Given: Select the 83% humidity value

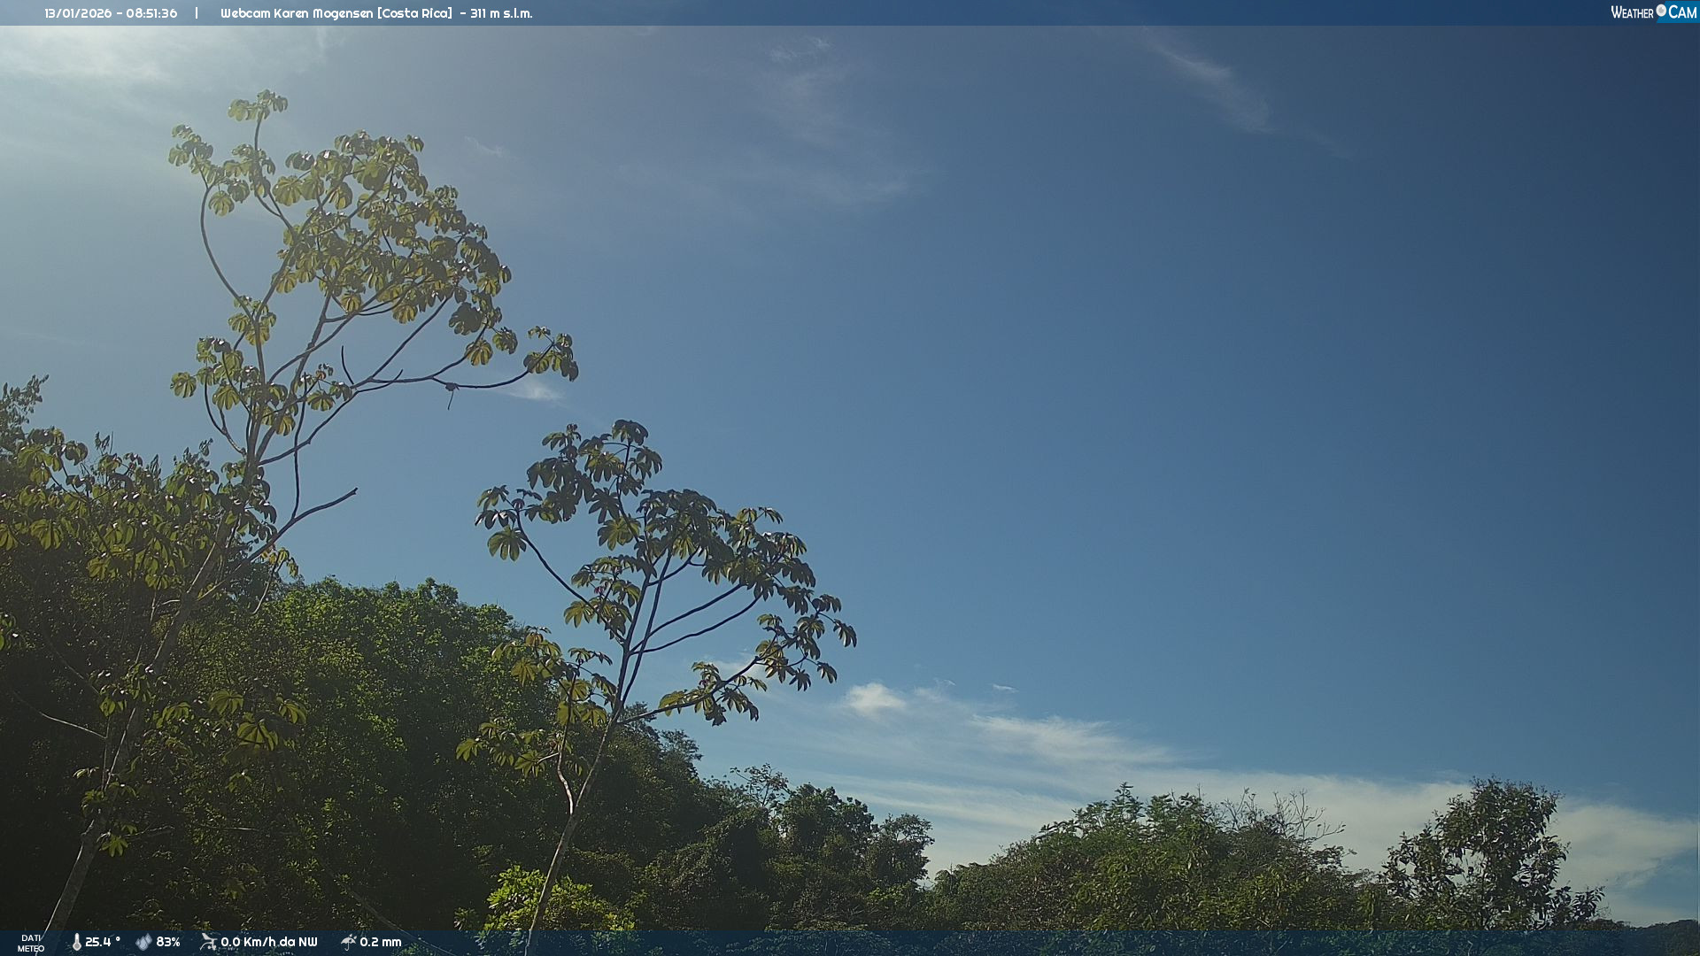Looking at the screenshot, I should (x=168, y=942).
